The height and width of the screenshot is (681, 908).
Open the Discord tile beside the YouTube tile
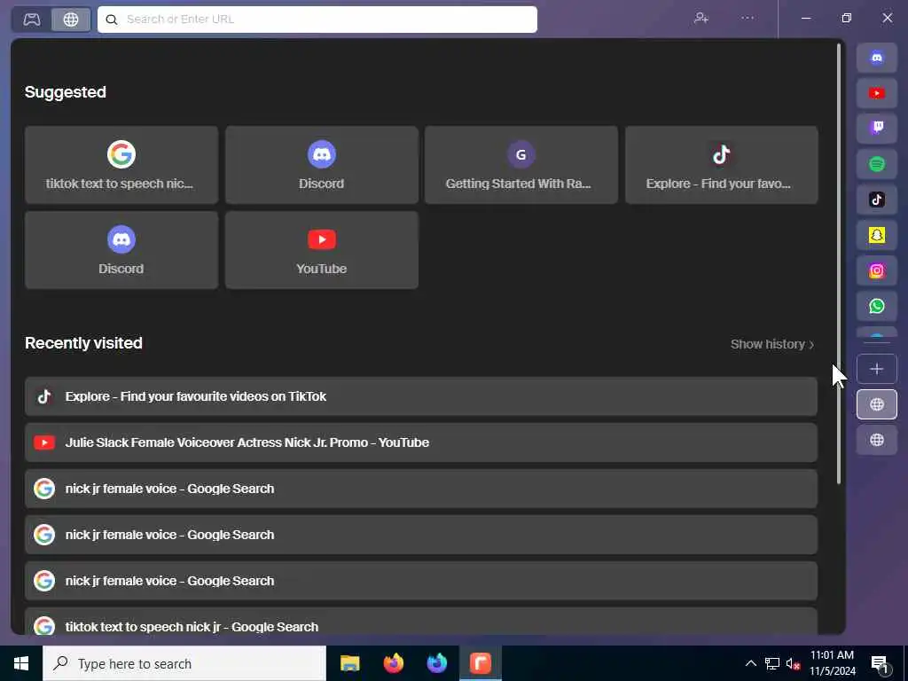point(121,250)
